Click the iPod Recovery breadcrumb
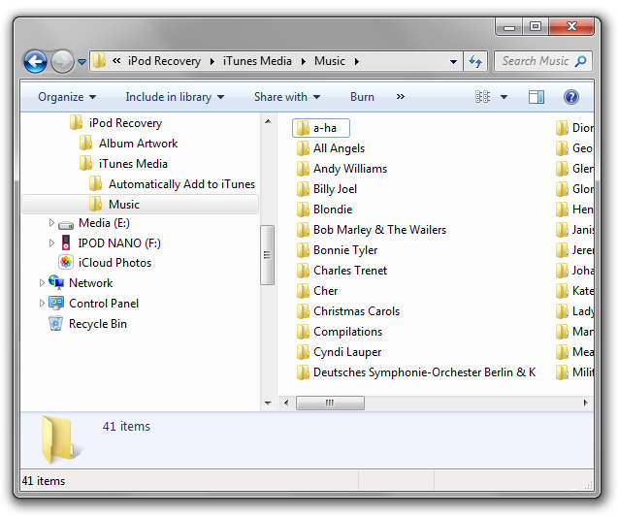The height and width of the screenshot is (516, 618). (x=164, y=61)
